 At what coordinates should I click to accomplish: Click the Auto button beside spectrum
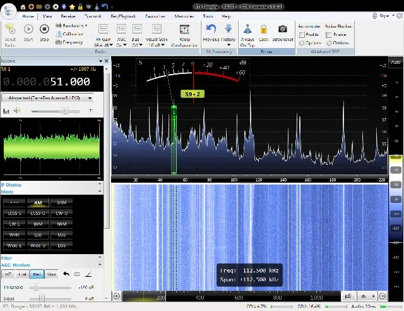coord(396,63)
